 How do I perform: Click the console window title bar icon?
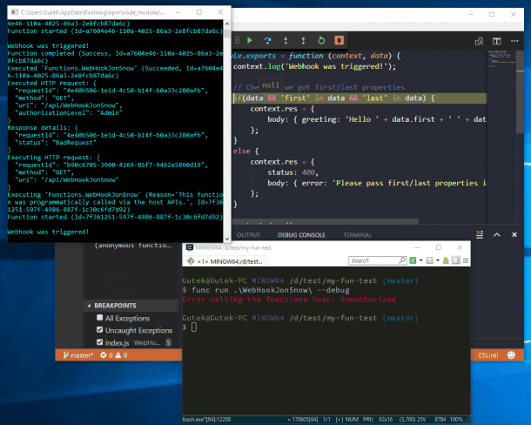click(x=14, y=12)
